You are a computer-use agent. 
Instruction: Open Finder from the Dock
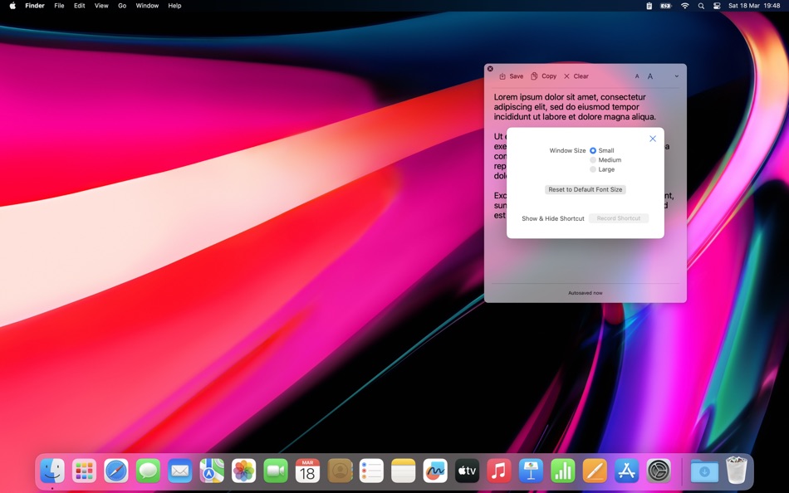(52, 471)
